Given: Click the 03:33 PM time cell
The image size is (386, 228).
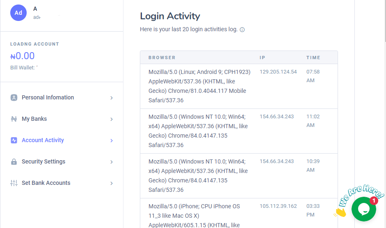Looking at the screenshot, I should 313,210.
